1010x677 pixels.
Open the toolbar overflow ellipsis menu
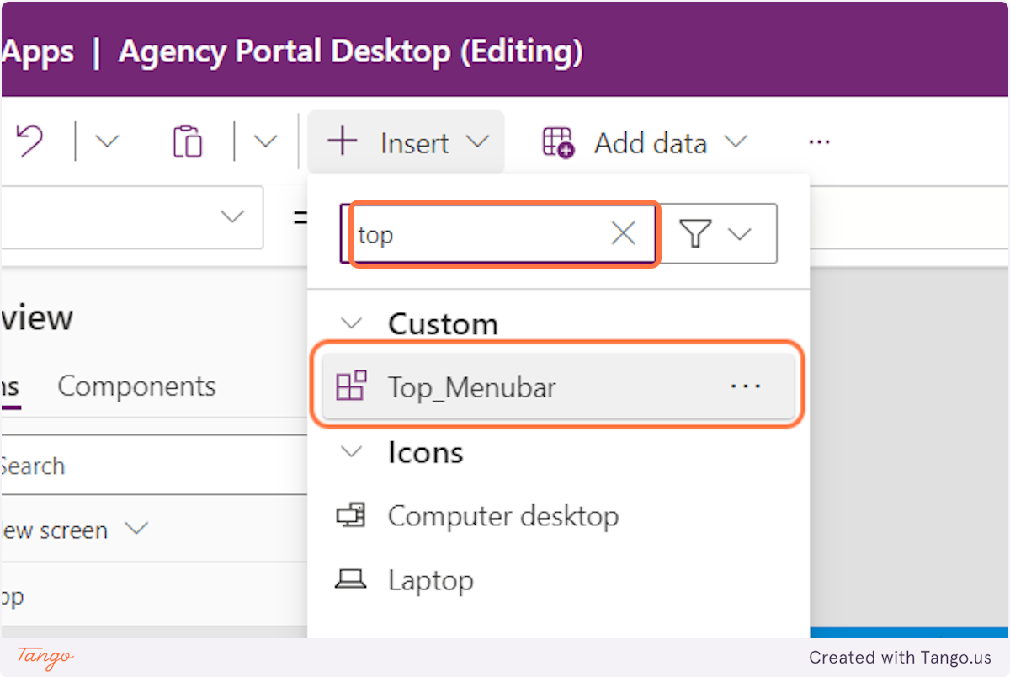[819, 142]
